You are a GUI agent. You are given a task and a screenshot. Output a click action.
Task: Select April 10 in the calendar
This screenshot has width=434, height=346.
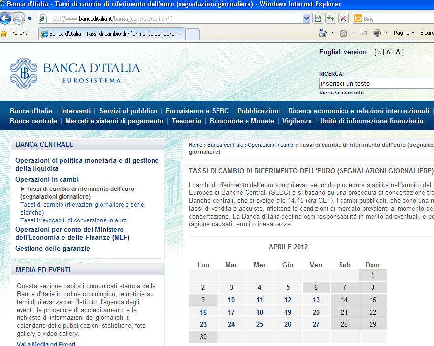(x=231, y=300)
